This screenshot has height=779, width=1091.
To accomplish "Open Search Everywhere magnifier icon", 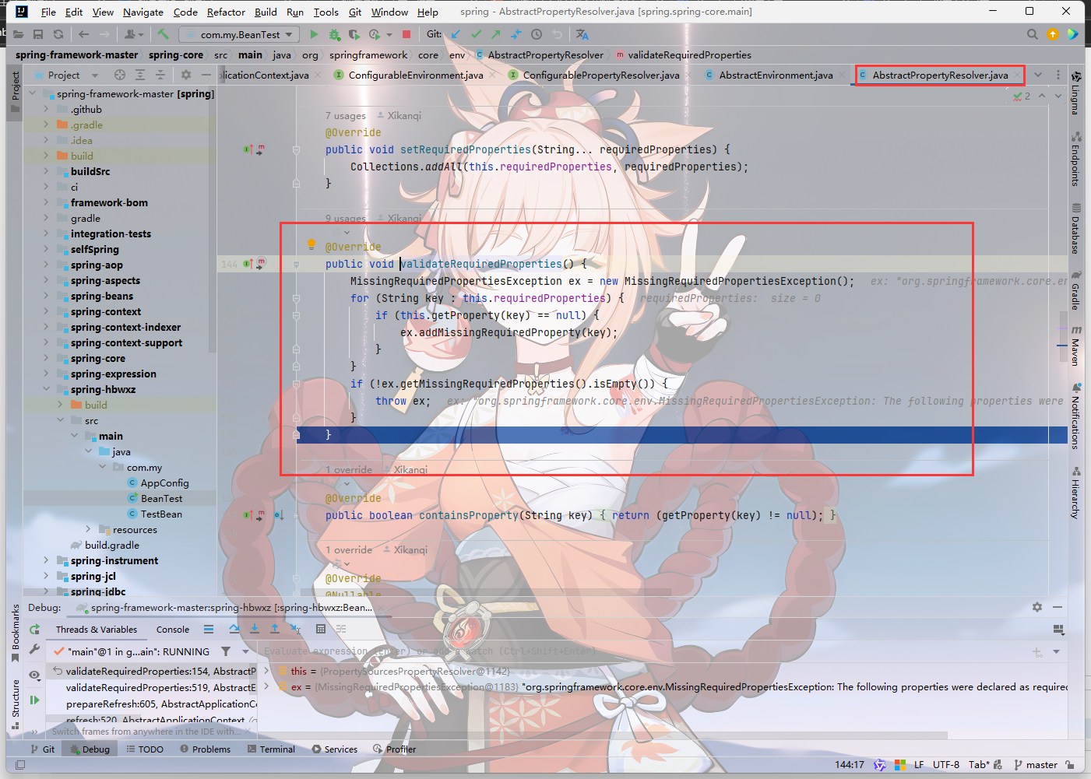I will pos(1033,34).
